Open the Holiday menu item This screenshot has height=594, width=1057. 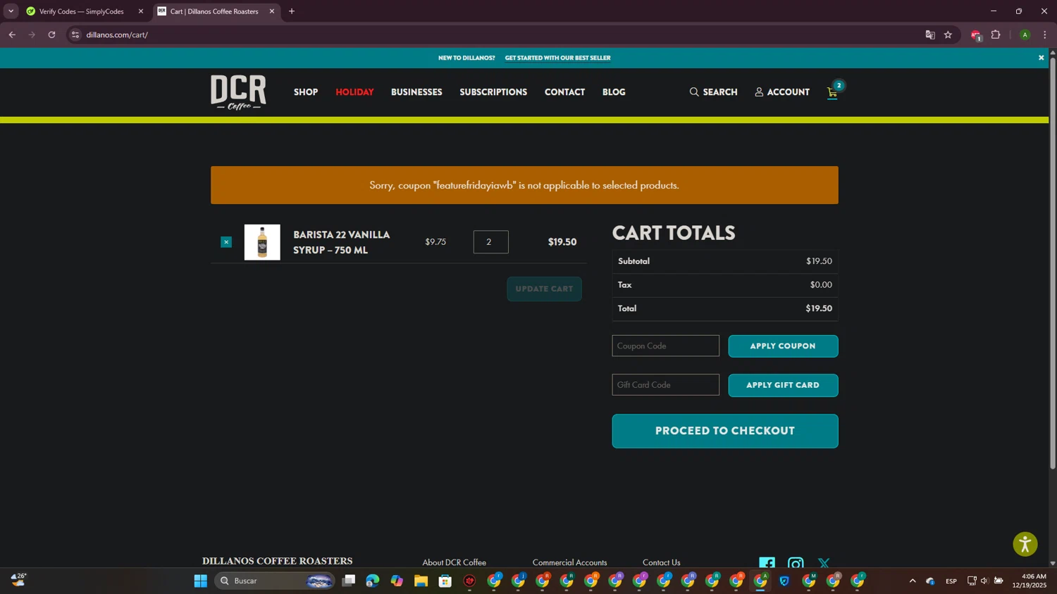tap(354, 92)
